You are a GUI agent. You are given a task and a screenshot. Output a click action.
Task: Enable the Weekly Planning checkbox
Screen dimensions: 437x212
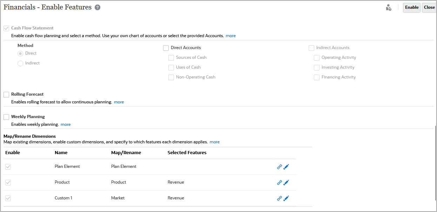6,116
